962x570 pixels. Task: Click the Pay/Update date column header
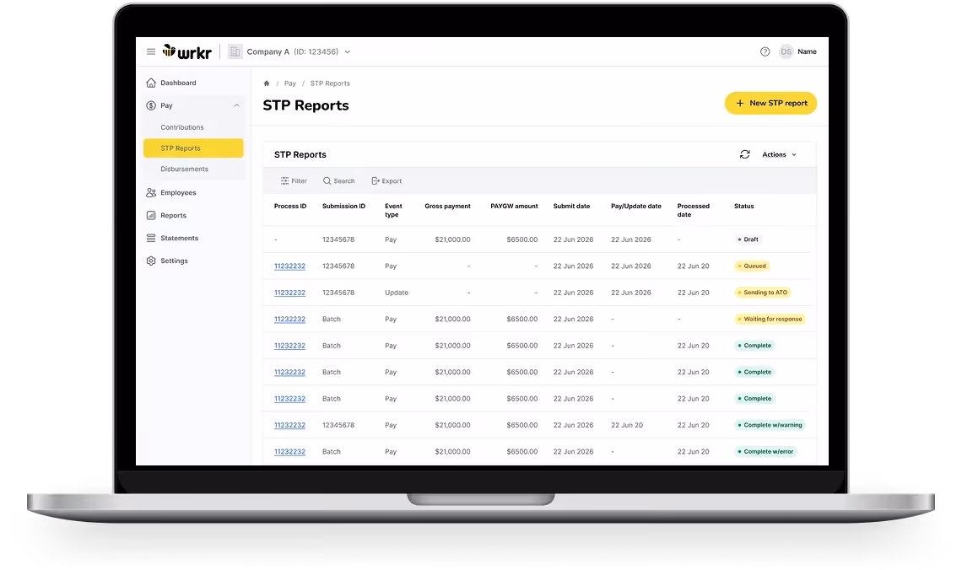[636, 206]
